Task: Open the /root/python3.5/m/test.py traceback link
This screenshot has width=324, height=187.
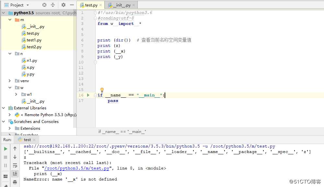Action: pos(77,168)
